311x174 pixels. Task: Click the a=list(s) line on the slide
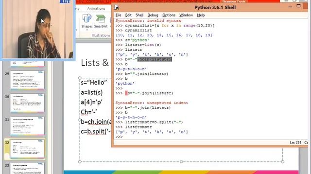[92, 92]
